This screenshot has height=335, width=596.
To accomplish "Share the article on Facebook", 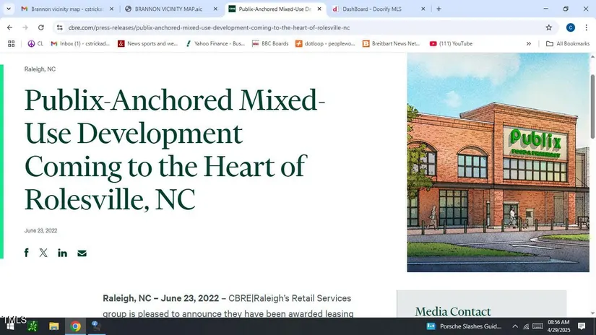I will 26,253.
